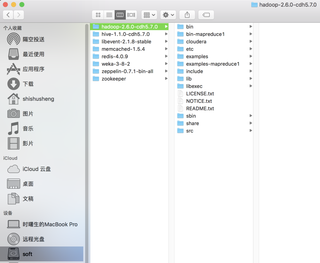This screenshot has width=320, height=263.
Task: Expand arrow next to bin folder
Action: [251, 26]
